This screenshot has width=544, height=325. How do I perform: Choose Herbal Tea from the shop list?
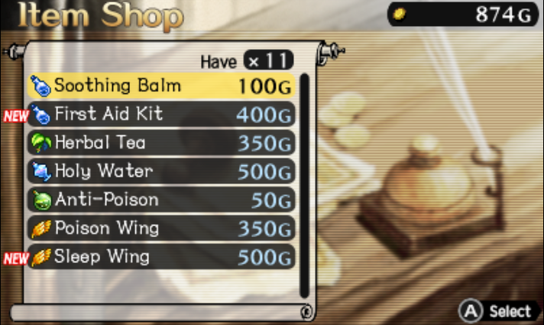click(161, 143)
